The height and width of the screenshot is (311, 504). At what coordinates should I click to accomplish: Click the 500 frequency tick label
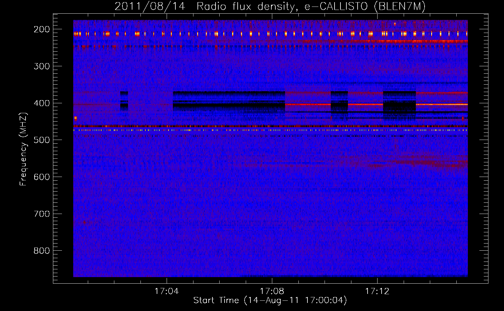(41, 140)
